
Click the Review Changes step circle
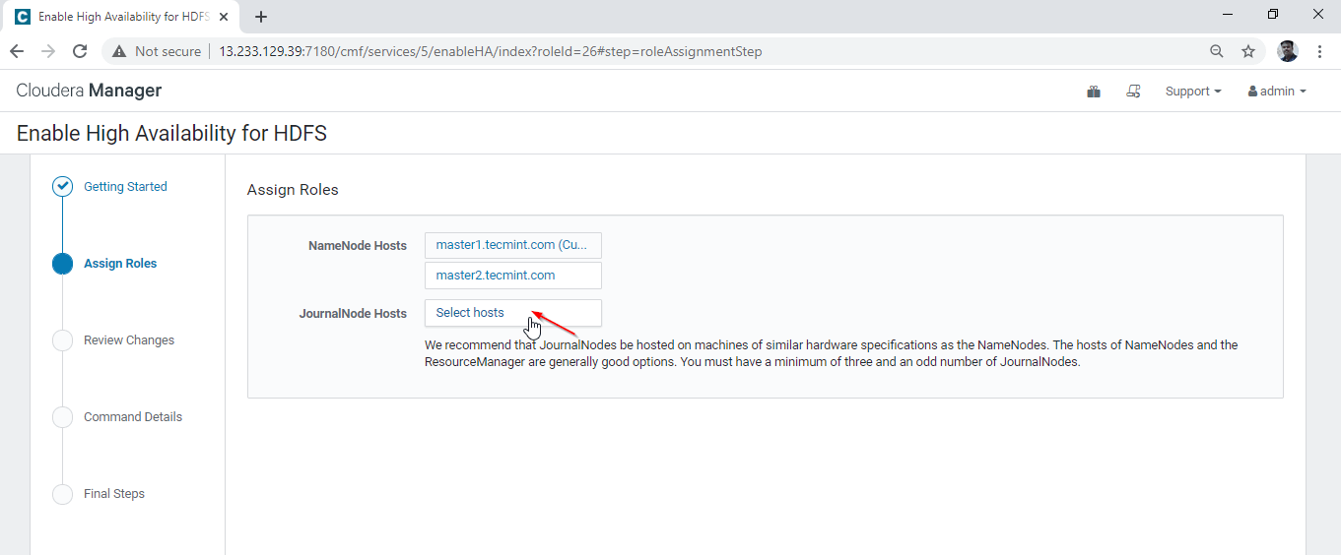pos(62,339)
